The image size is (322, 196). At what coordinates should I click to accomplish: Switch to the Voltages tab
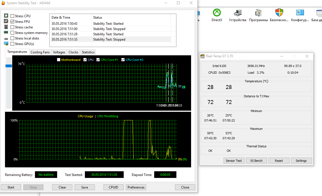point(59,52)
